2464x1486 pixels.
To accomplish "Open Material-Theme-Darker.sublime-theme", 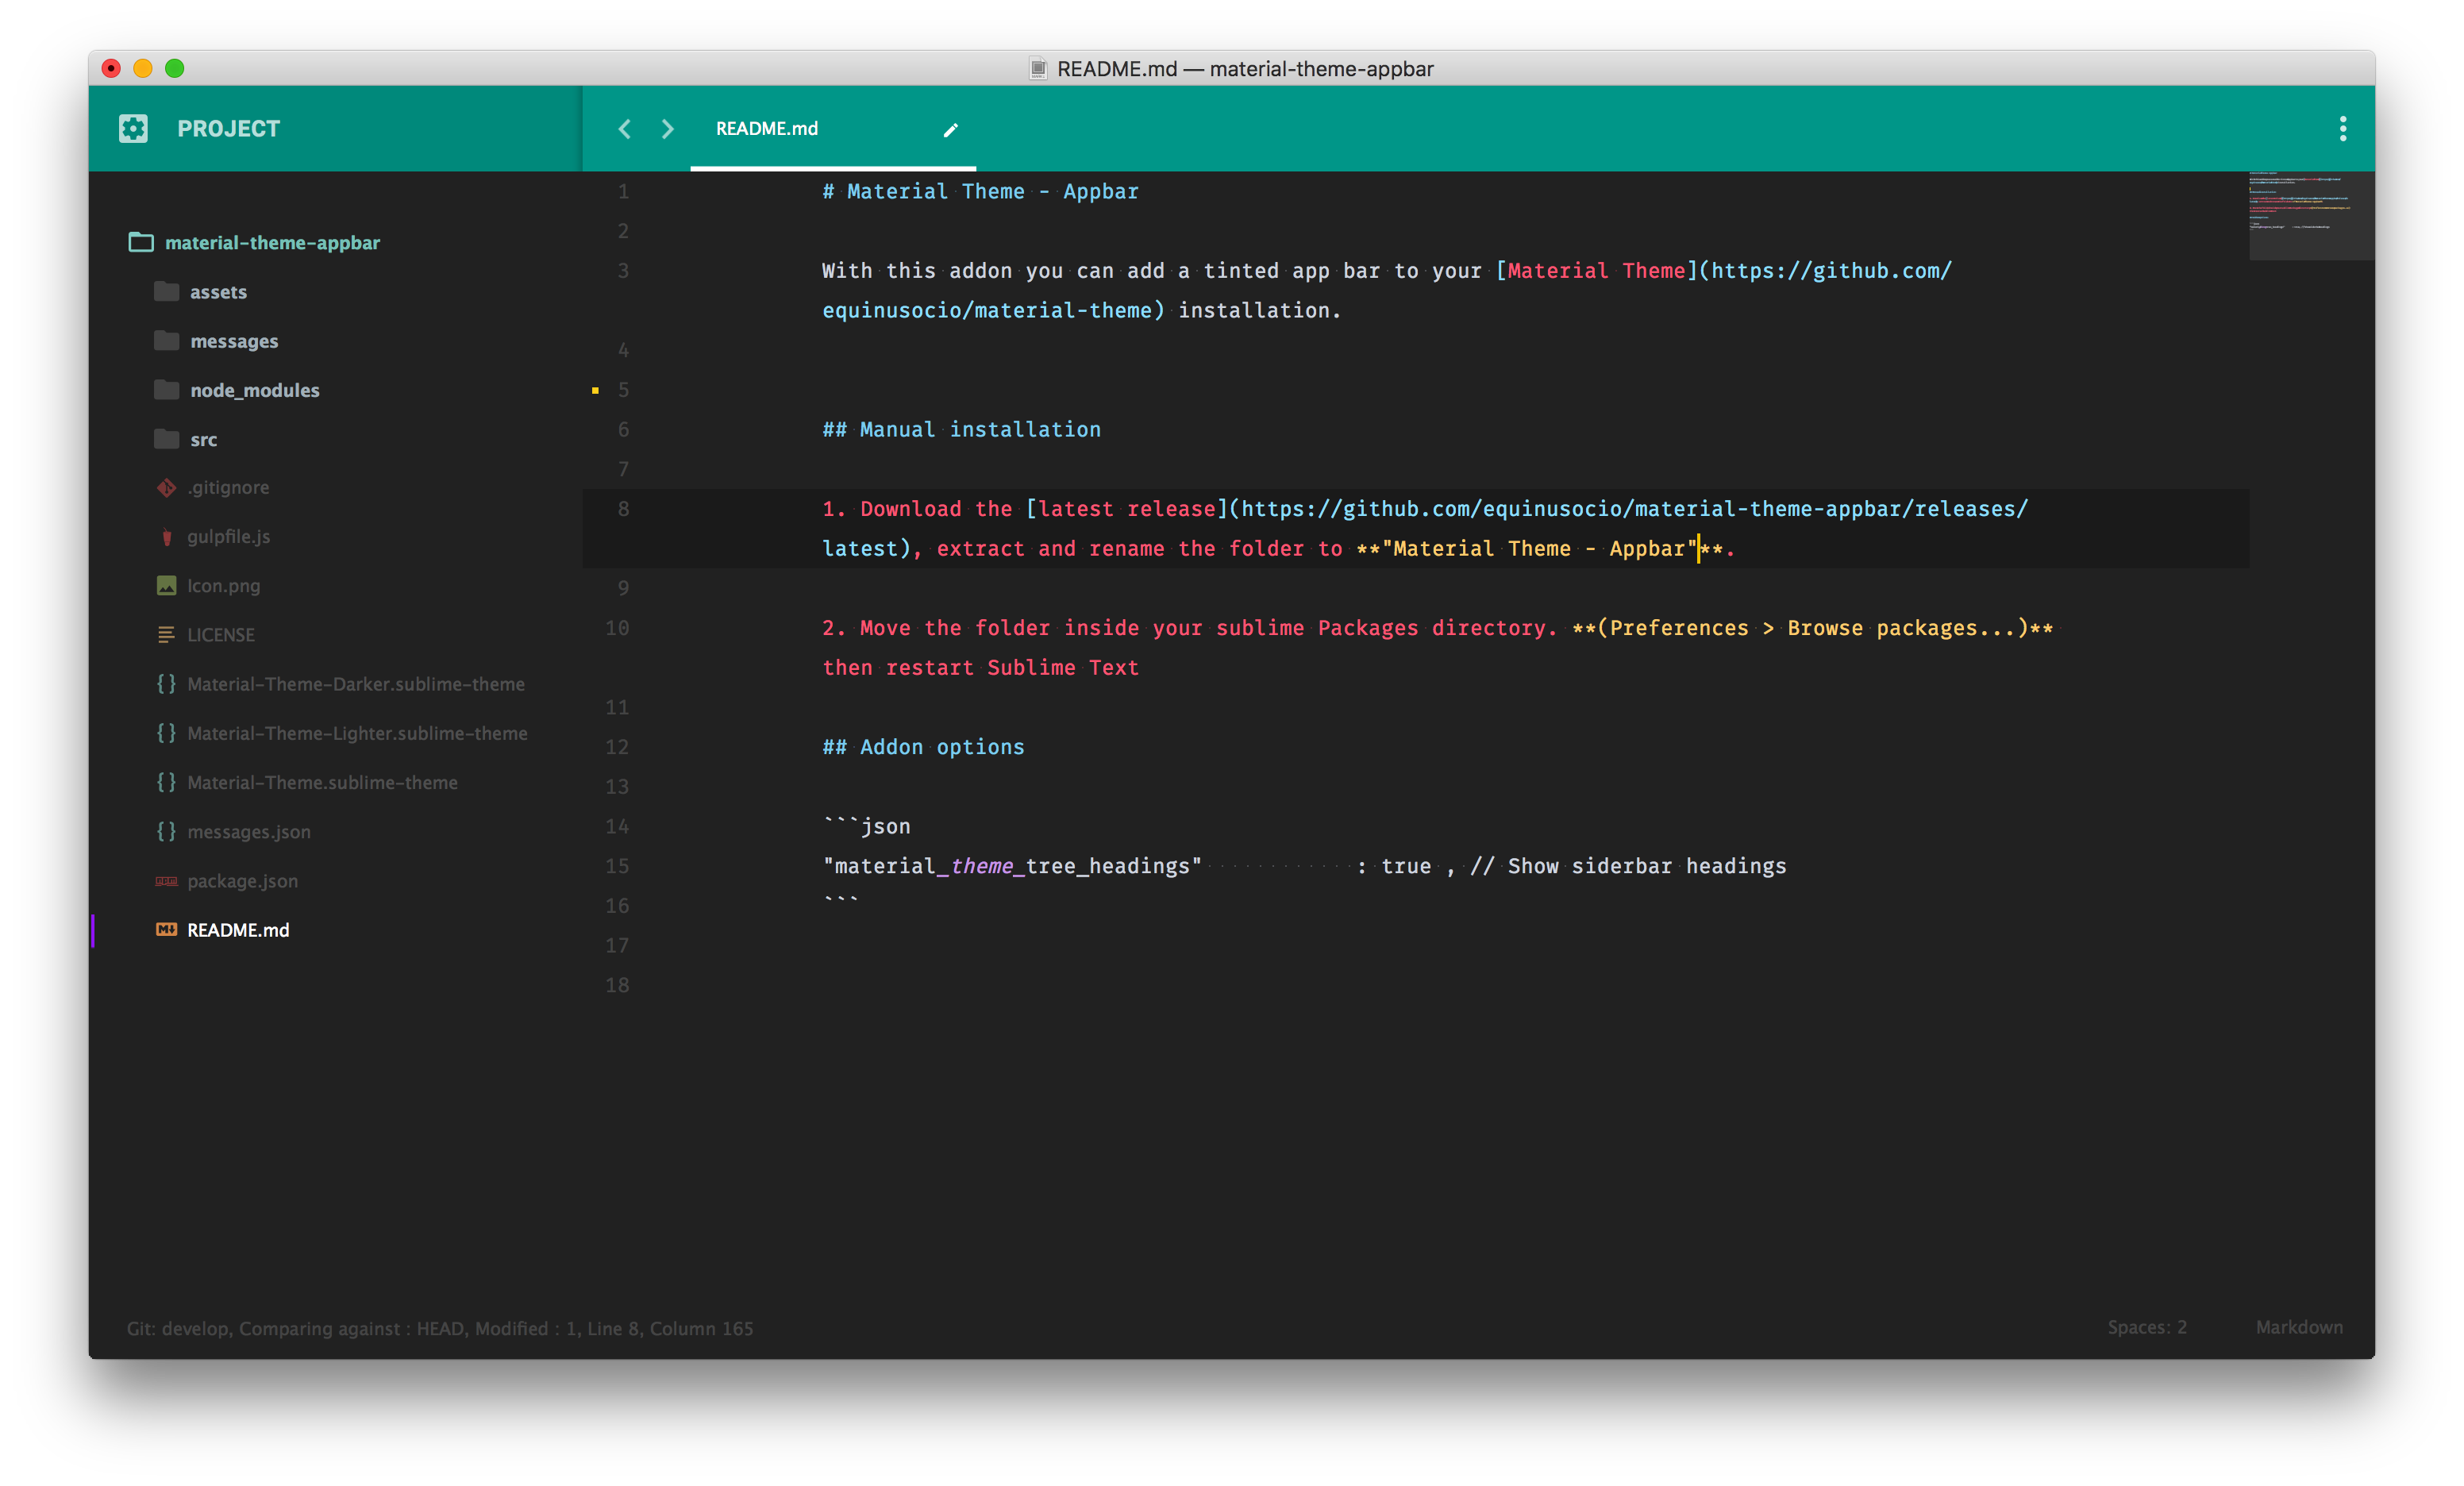I will pos(356,683).
